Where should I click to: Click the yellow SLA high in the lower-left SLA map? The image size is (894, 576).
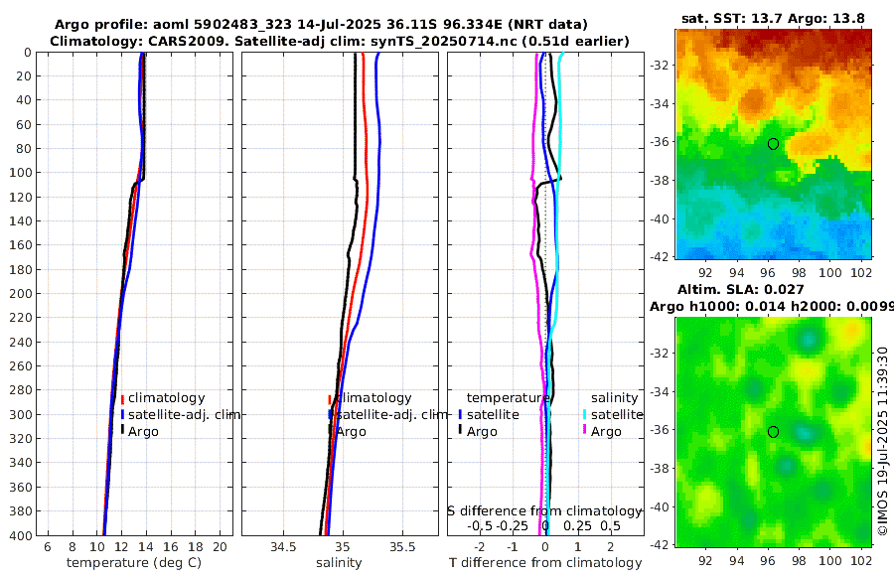tap(706, 498)
